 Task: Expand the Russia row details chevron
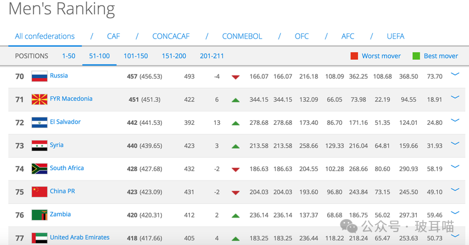tap(455, 74)
